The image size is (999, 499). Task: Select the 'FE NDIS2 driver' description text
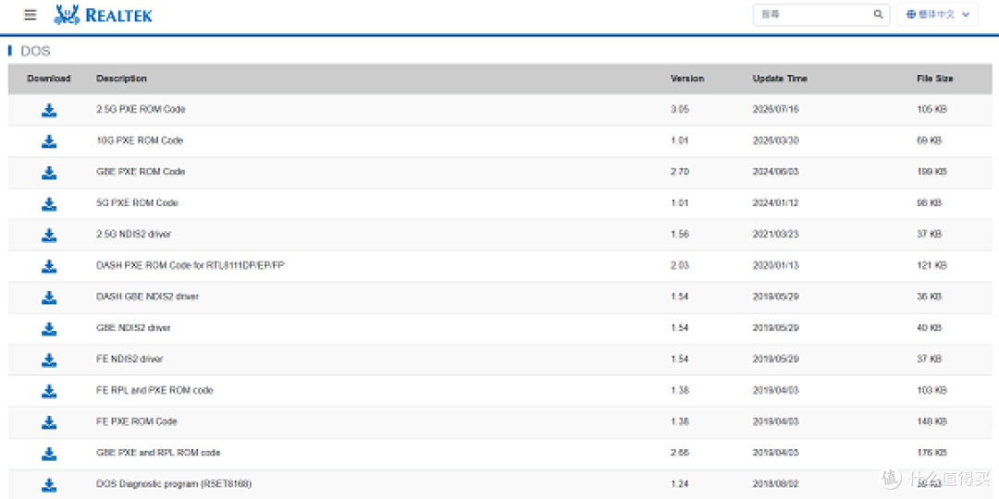(130, 359)
